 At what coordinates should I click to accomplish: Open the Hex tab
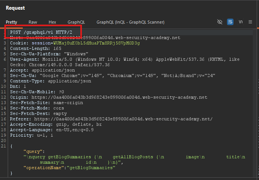pos(52,22)
